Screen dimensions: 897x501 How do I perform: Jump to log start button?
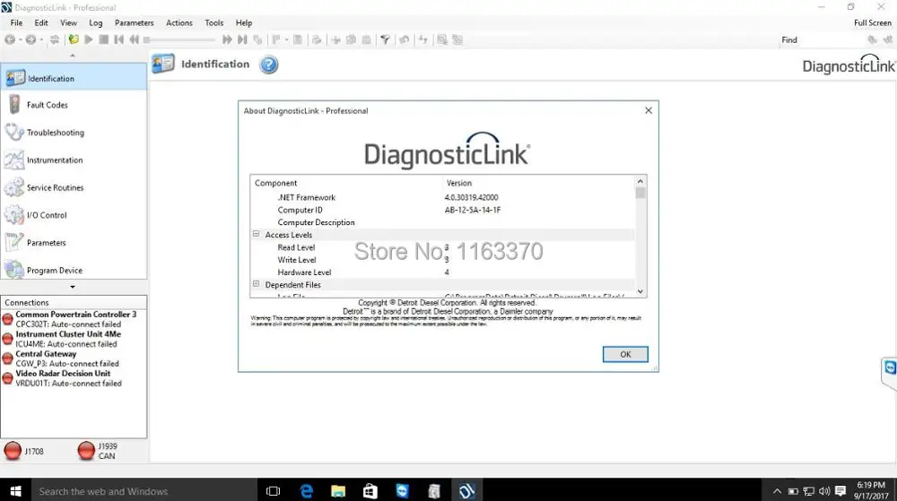point(119,39)
